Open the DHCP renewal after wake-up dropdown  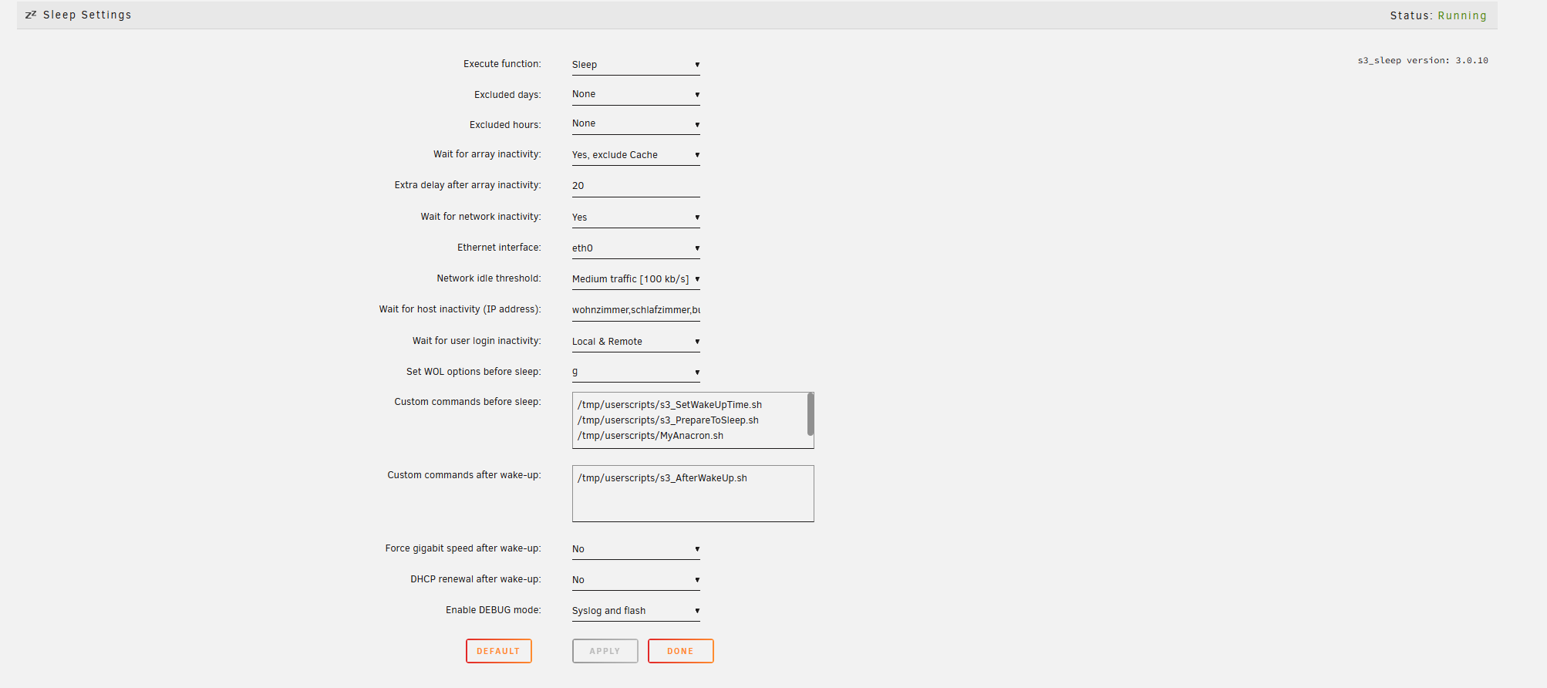[635, 580]
